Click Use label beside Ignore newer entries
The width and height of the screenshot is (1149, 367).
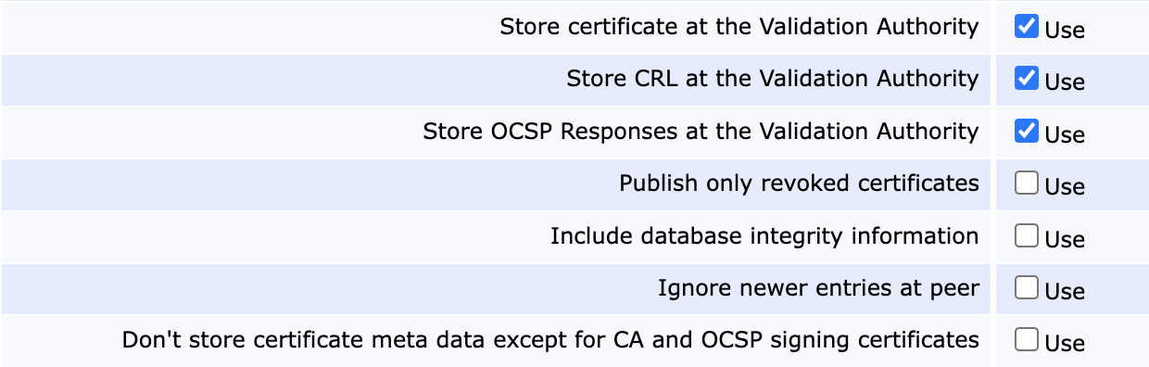pos(1065,291)
